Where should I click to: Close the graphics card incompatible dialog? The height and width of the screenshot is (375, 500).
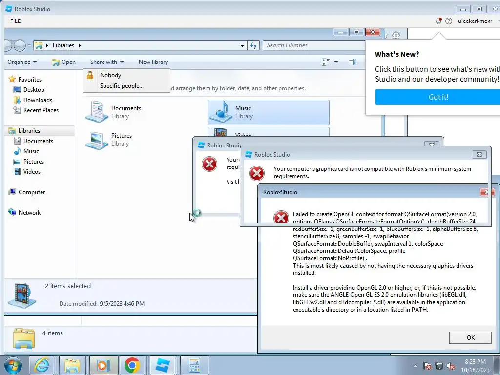point(479,155)
